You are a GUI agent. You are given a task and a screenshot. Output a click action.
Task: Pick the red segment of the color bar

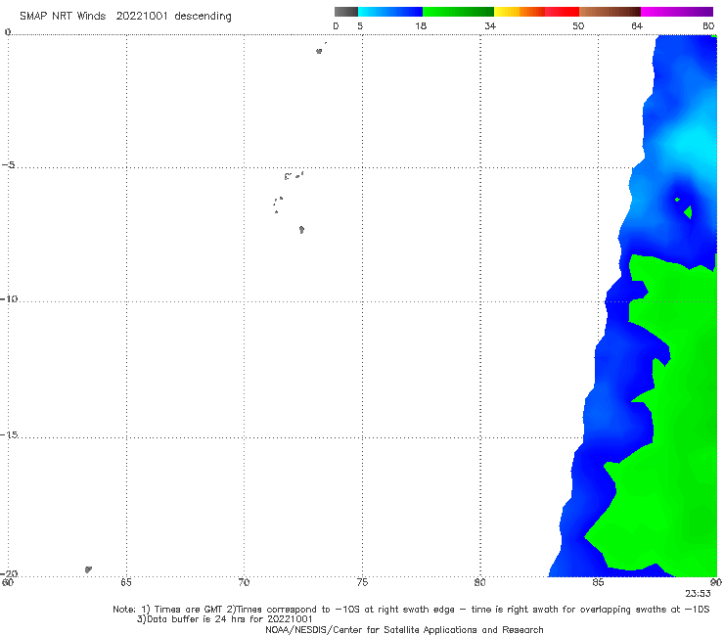coord(562,12)
